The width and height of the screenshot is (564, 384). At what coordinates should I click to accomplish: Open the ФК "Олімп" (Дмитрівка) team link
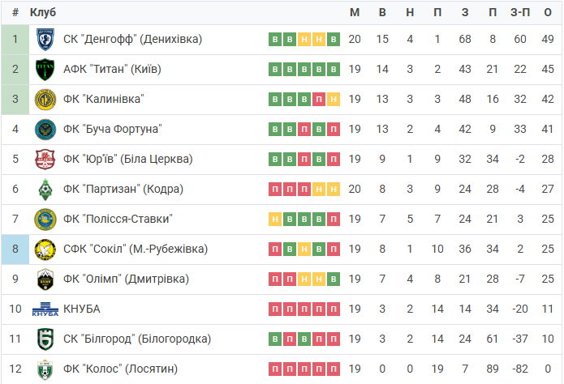coord(127,279)
